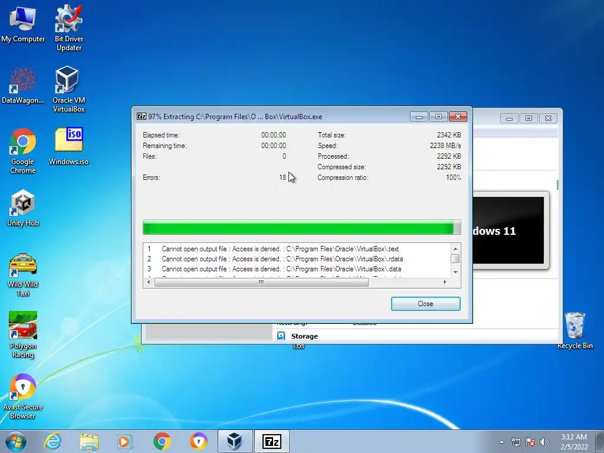Minimize the 7-Zip extracting dialog
The width and height of the screenshot is (604, 453).
[419, 117]
